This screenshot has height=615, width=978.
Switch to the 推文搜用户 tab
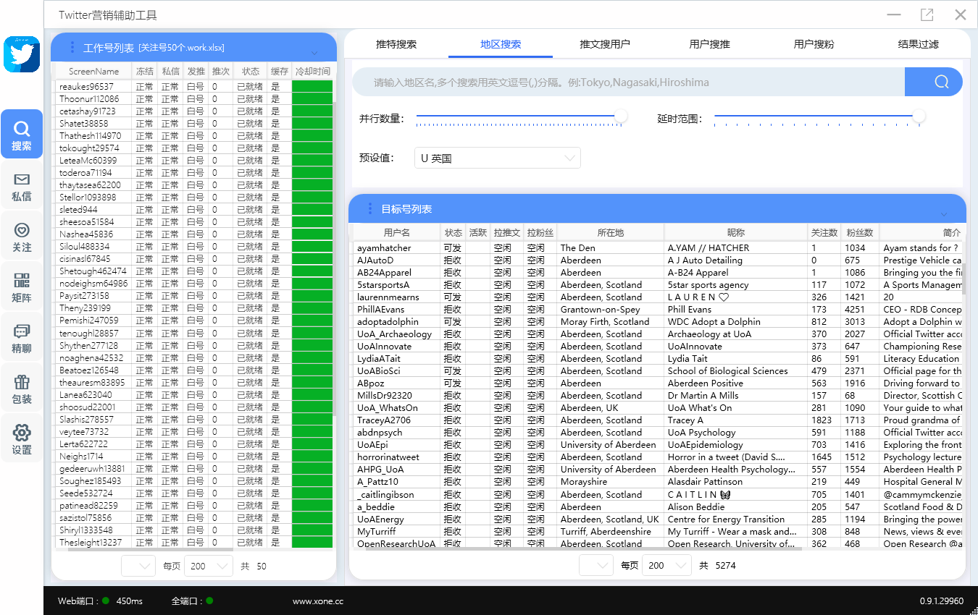[605, 44]
